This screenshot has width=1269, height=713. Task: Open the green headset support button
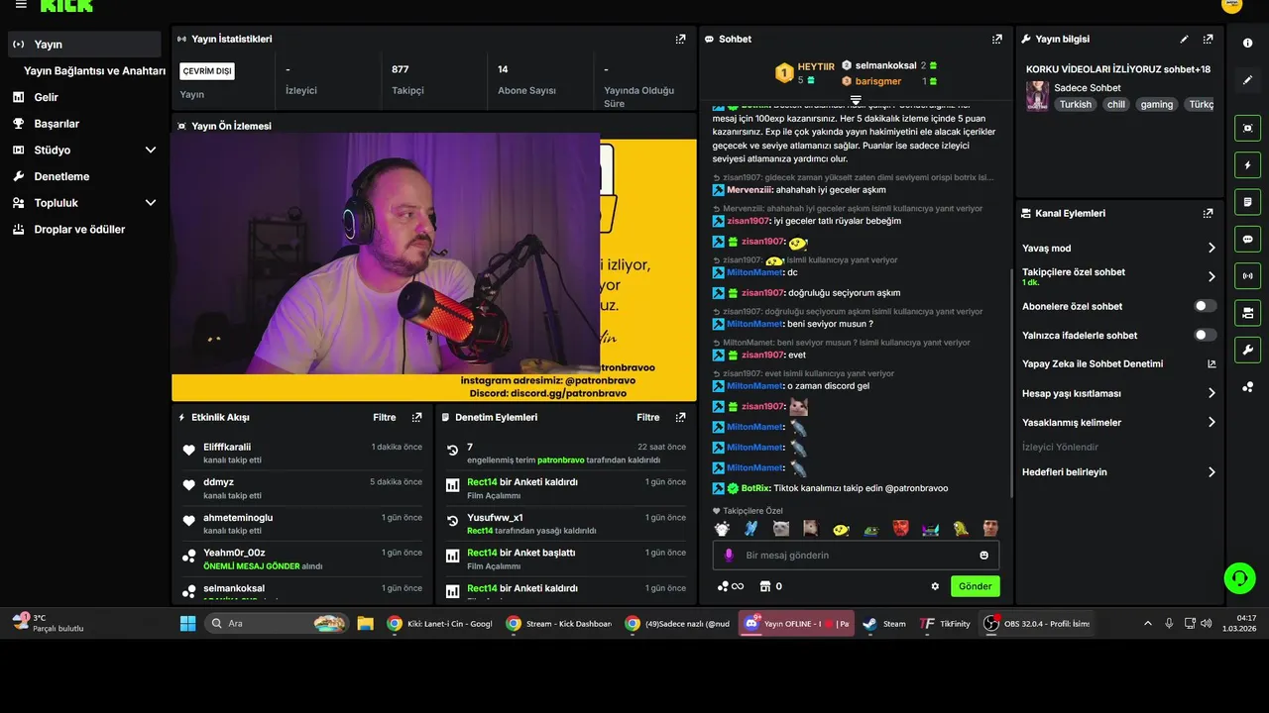click(x=1239, y=578)
